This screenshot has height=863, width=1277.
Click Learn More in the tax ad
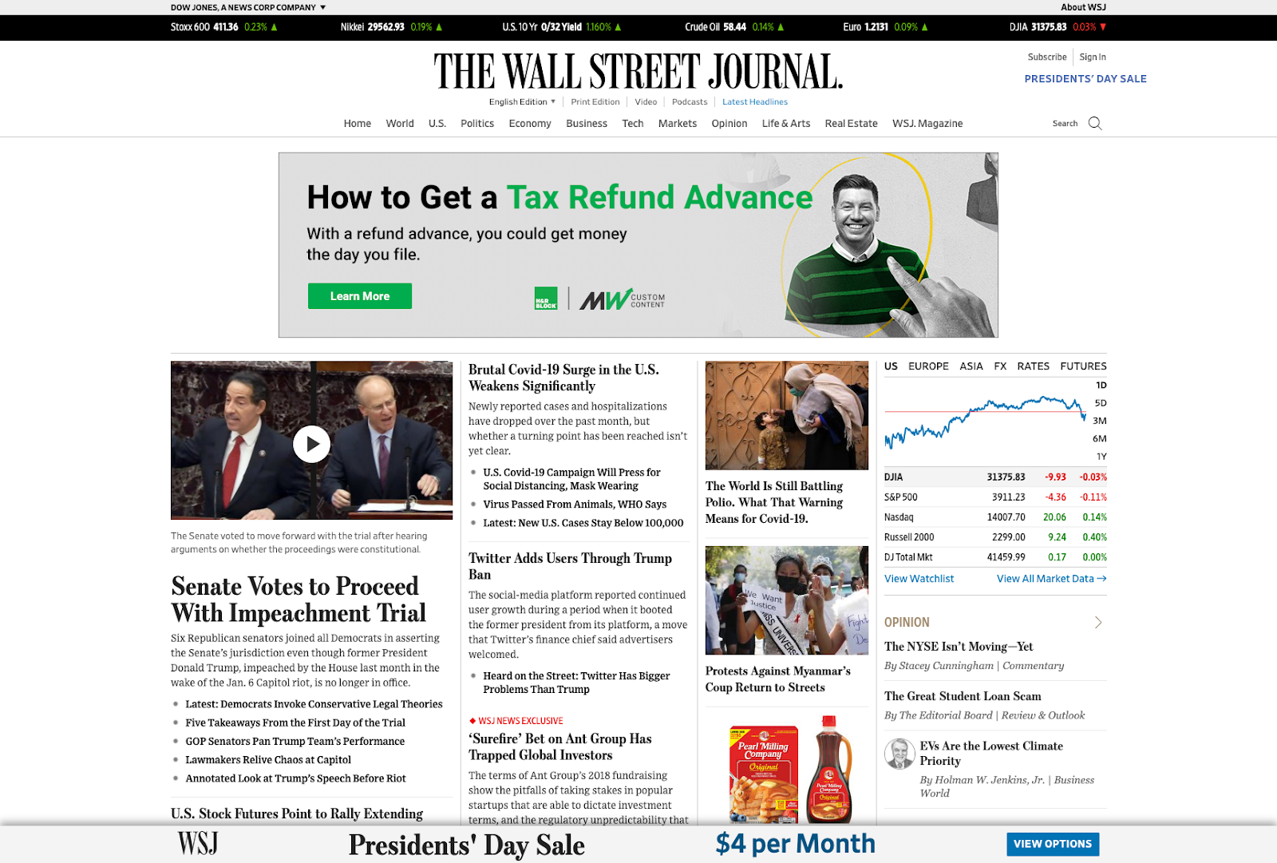(x=360, y=296)
